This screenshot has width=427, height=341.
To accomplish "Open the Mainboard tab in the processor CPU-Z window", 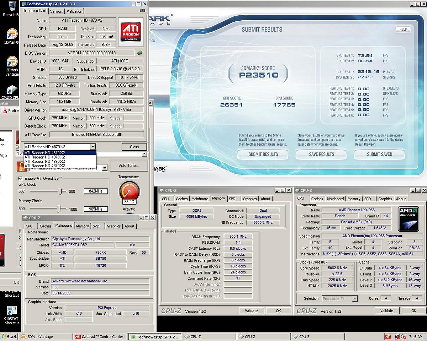I will click(335, 199).
